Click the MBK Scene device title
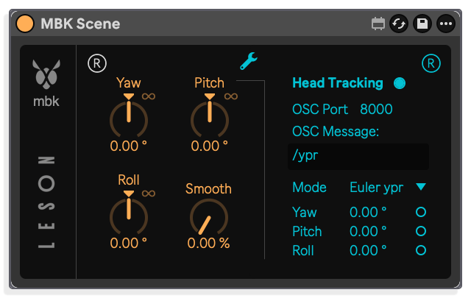This screenshot has width=471, height=298. click(x=80, y=24)
